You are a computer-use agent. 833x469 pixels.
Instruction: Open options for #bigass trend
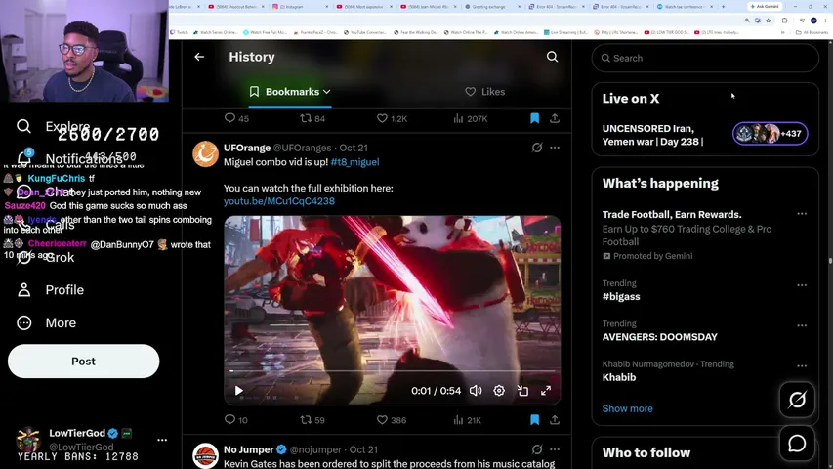tap(802, 285)
